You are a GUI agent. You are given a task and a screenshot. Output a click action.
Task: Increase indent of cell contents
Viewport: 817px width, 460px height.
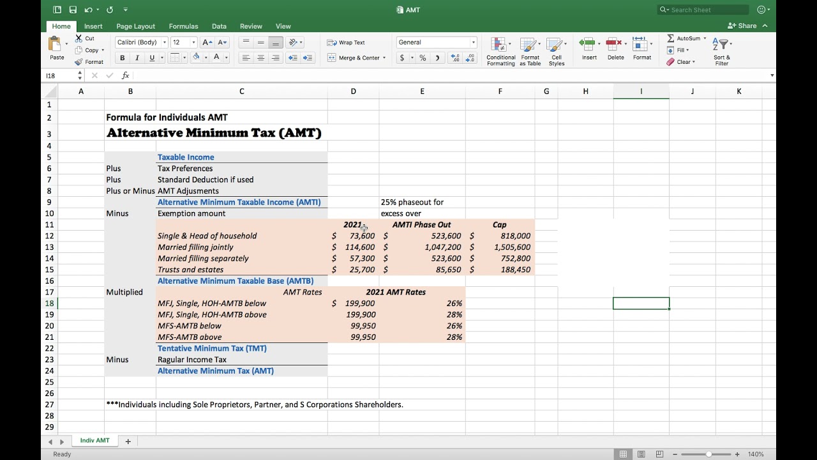pyautogui.click(x=308, y=57)
